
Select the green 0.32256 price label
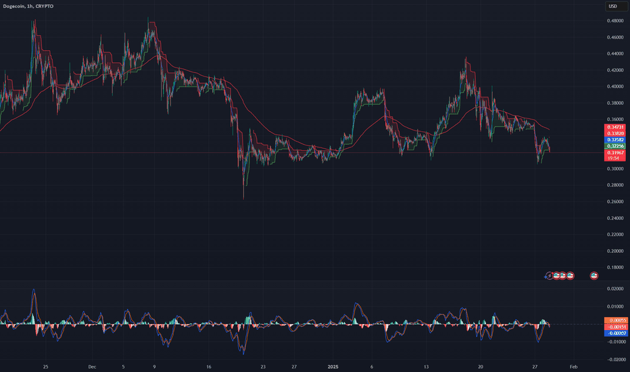click(615, 146)
